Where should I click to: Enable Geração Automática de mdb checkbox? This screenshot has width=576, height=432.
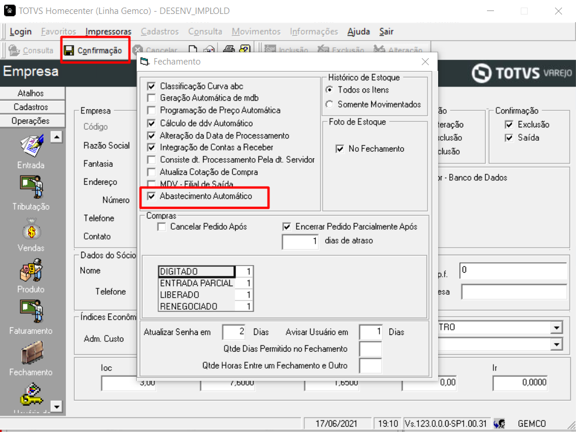151,98
